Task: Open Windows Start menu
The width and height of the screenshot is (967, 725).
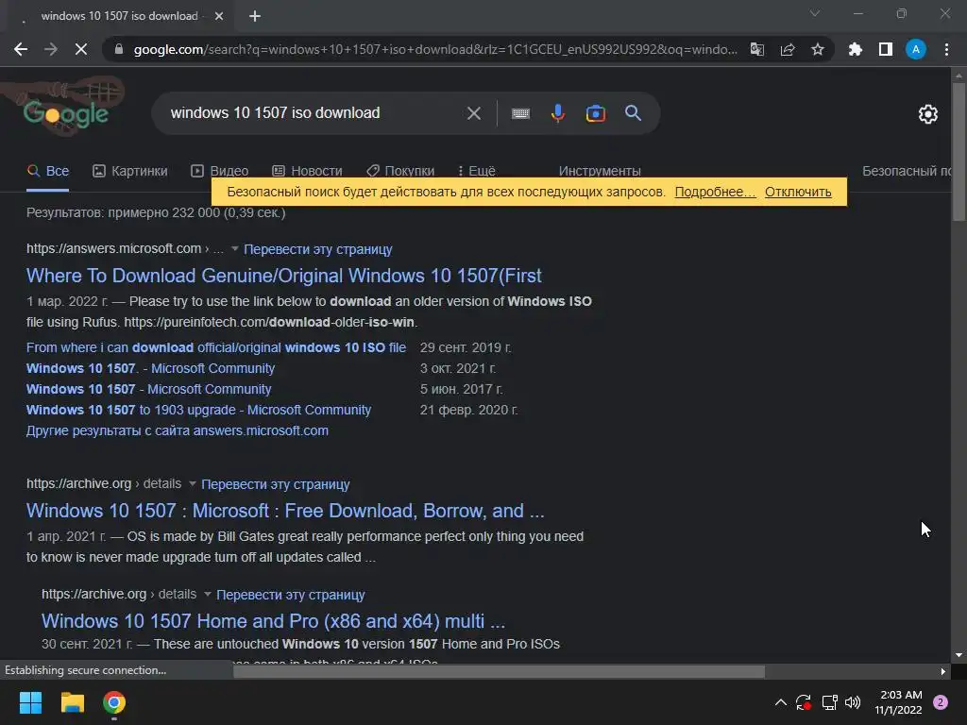Action: (x=30, y=702)
